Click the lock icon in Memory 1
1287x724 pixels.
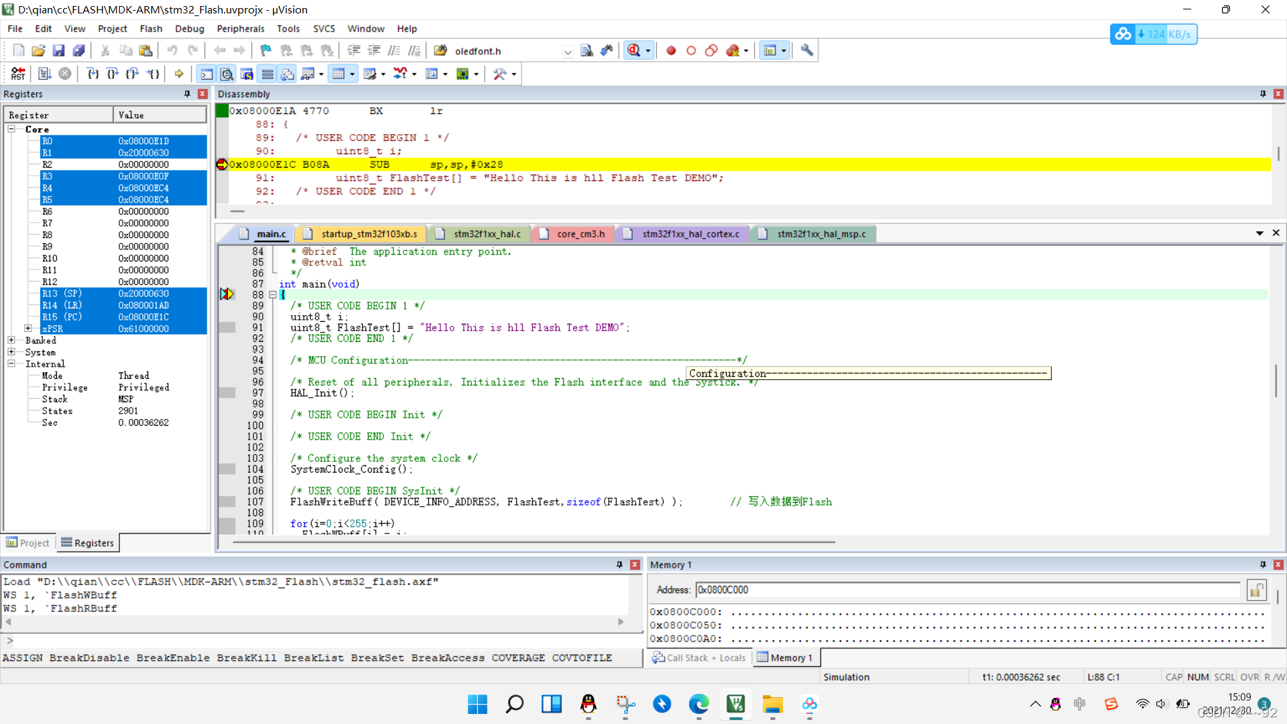[1256, 590]
